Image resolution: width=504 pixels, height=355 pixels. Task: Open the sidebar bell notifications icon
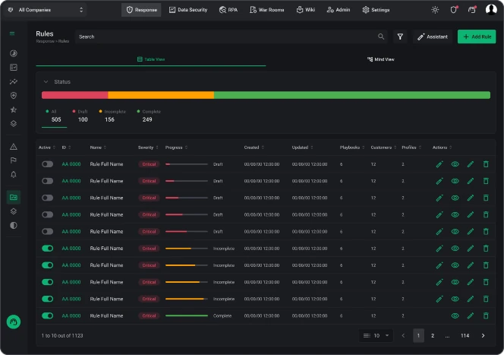(x=14, y=174)
